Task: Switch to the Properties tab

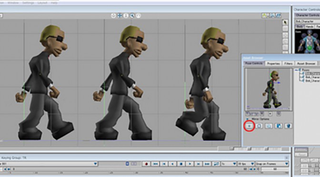Action: pos(273,64)
